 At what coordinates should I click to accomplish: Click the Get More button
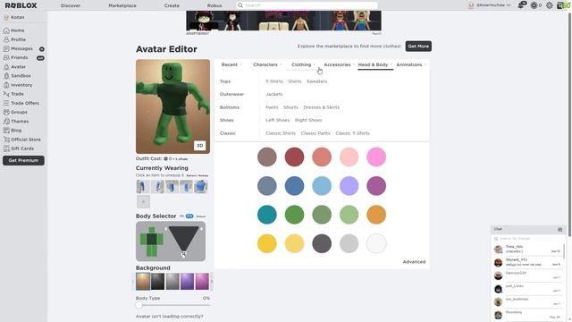(418, 47)
